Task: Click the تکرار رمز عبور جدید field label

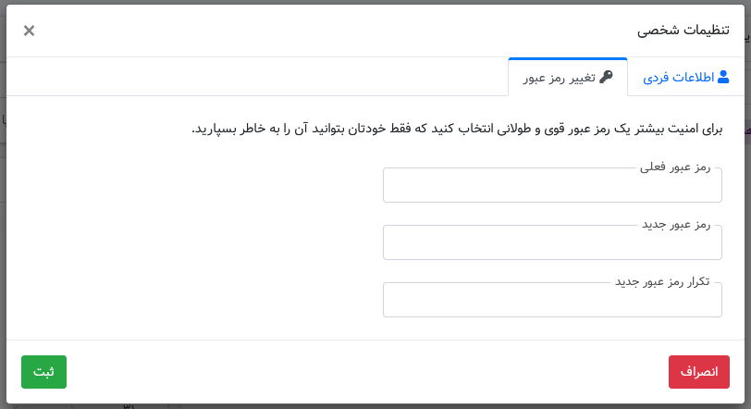Action: 662,281
